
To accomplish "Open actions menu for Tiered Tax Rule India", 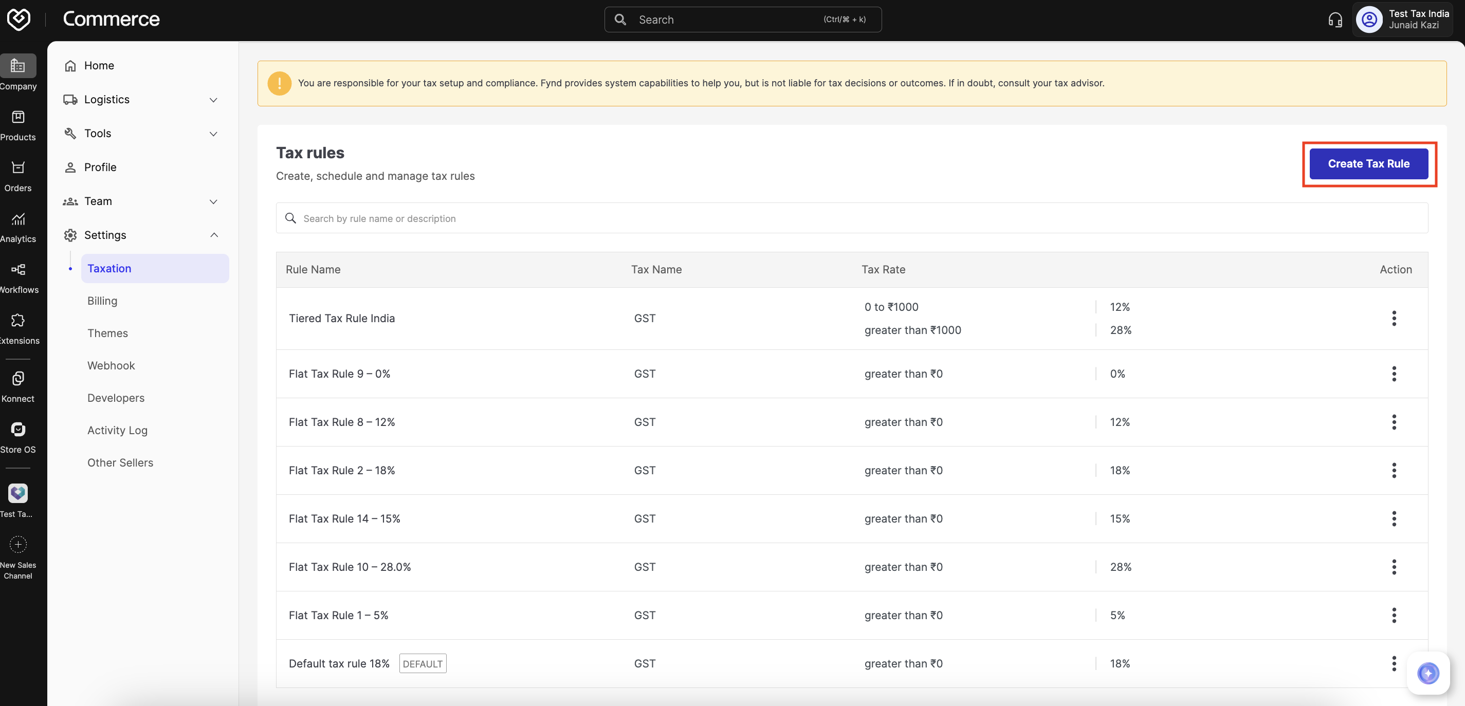I will (x=1394, y=319).
